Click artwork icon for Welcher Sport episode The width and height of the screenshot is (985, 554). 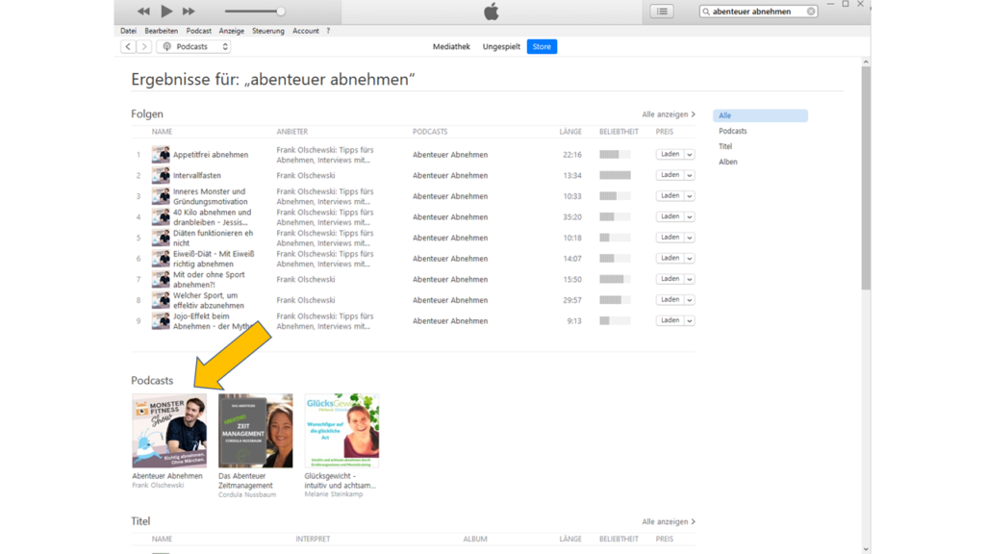[x=161, y=300]
